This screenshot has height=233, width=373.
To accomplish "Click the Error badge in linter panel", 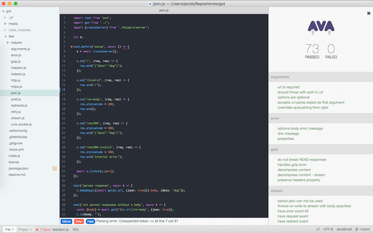I will pos(79,221).
